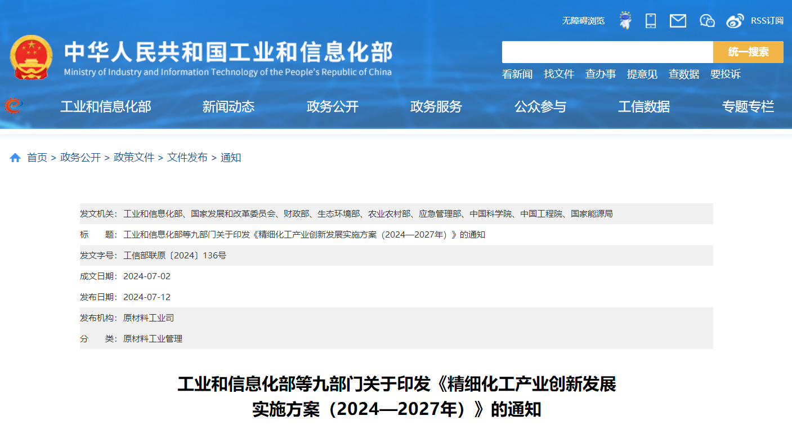Screen dimensions: 792x429
Task: Open 找文件 quick link
Action: [x=559, y=74]
